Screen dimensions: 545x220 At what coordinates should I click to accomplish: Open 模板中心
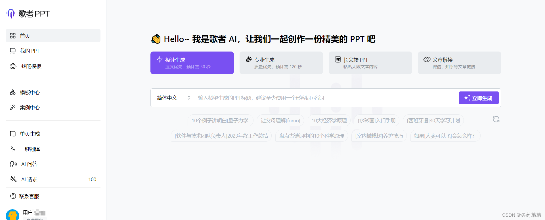click(53, 92)
